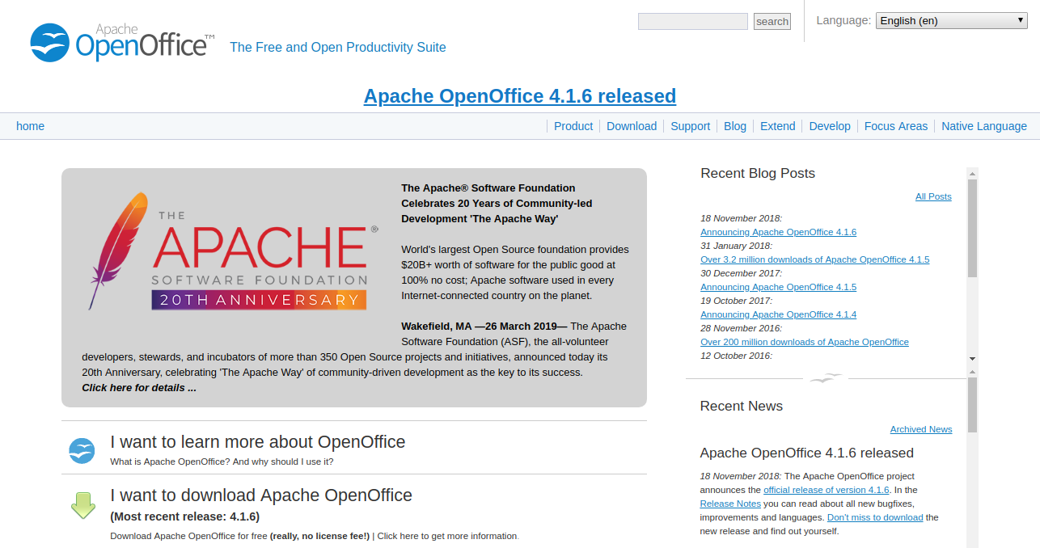Open 'I want to learn more about OpenOffice'
Image resolution: width=1040 pixels, height=548 pixels.
(x=258, y=442)
